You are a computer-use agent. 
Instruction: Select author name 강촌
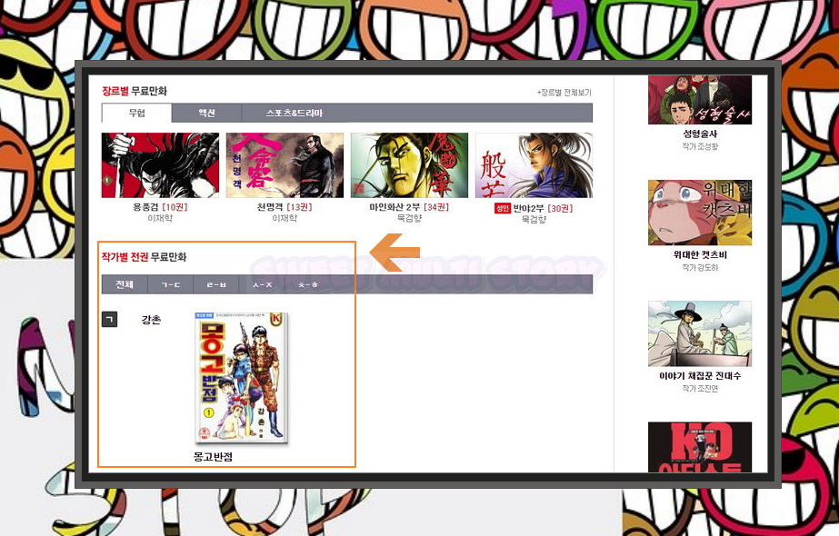click(x=151, y=320)
